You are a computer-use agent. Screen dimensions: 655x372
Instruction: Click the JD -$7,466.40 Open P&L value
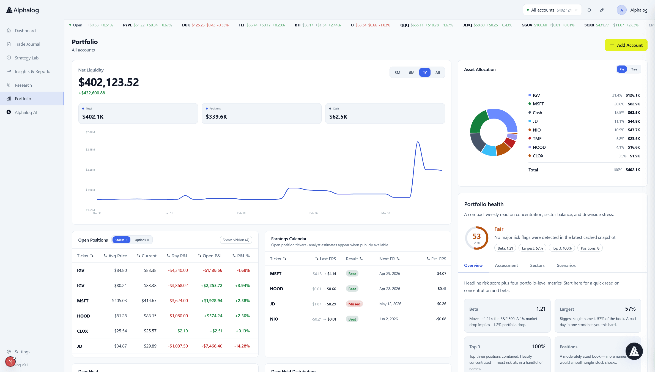pos(212,346)
